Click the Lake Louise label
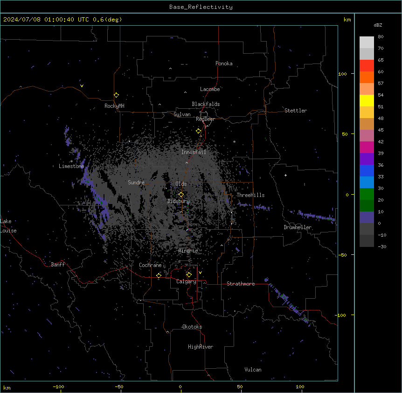The height and width of the screenshot is (393, 402). (8, 226)
